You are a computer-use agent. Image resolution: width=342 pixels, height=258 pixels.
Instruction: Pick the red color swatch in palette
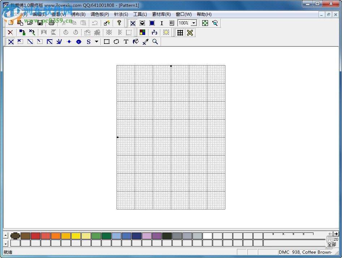point(35,236)
